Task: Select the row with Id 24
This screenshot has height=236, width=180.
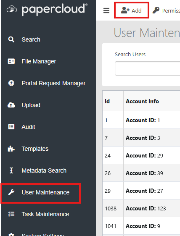Action: 141,155
